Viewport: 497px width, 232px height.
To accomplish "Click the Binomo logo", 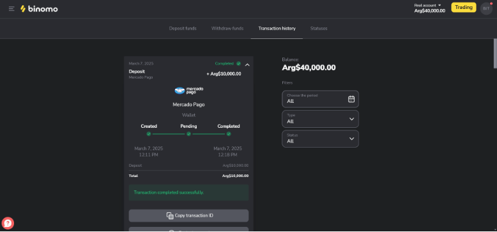I will (x=39, y=9).
